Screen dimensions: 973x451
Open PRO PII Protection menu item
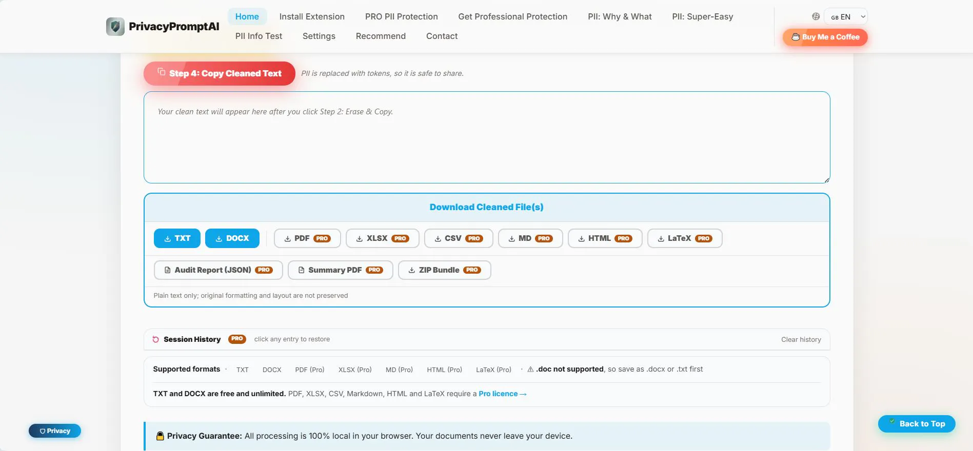tap(402, 16)
